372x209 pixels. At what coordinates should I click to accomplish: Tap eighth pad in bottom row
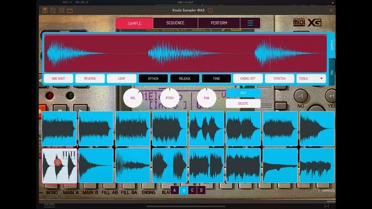(x=317, y=165)
